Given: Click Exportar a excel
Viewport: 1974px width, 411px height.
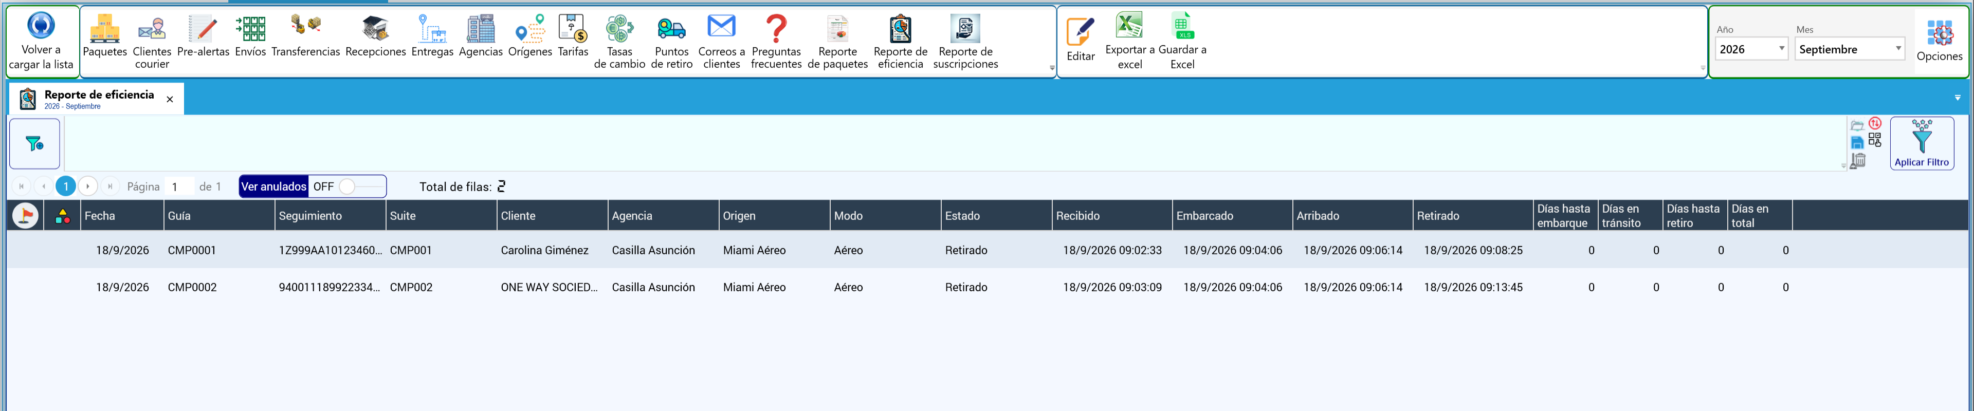Looking at the screenshot, I should click(x=1129, y=41).
